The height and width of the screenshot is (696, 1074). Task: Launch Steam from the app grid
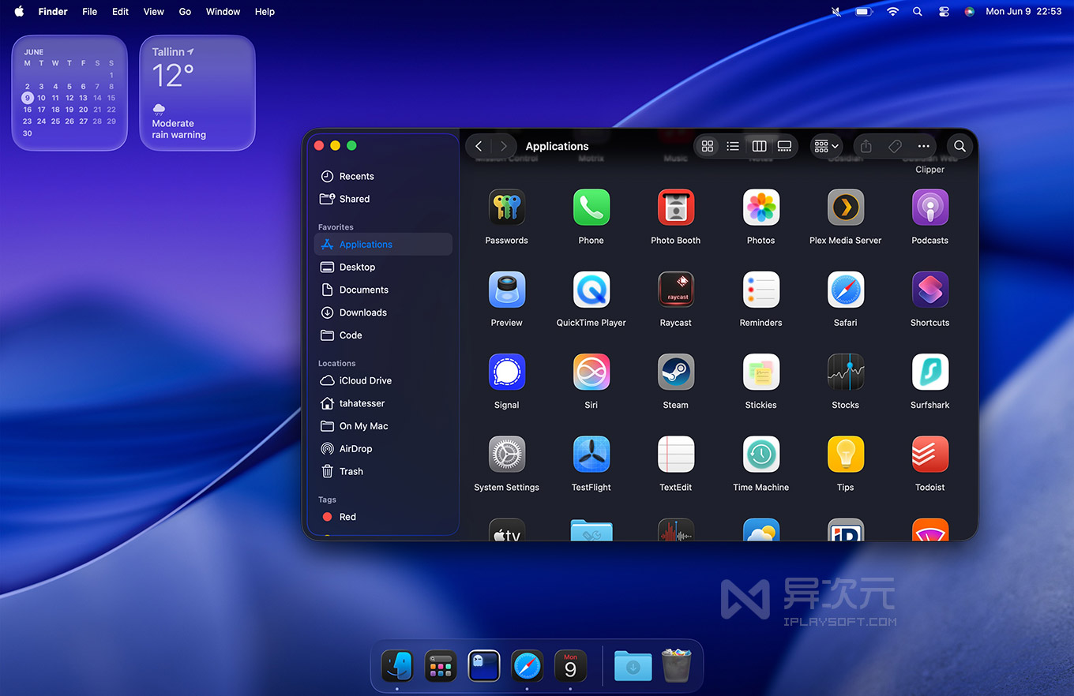(676, 372)
